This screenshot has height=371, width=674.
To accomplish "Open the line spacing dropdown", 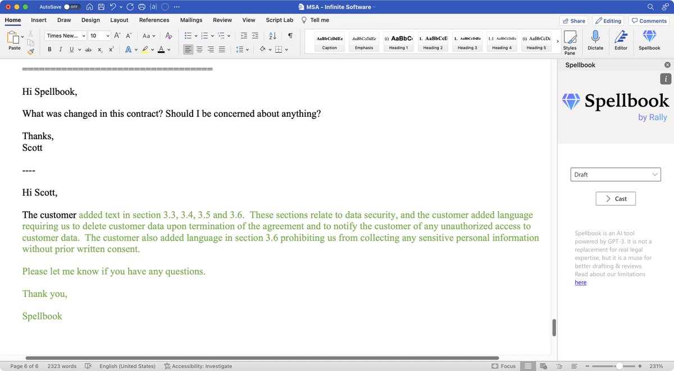I will point(242,49).
